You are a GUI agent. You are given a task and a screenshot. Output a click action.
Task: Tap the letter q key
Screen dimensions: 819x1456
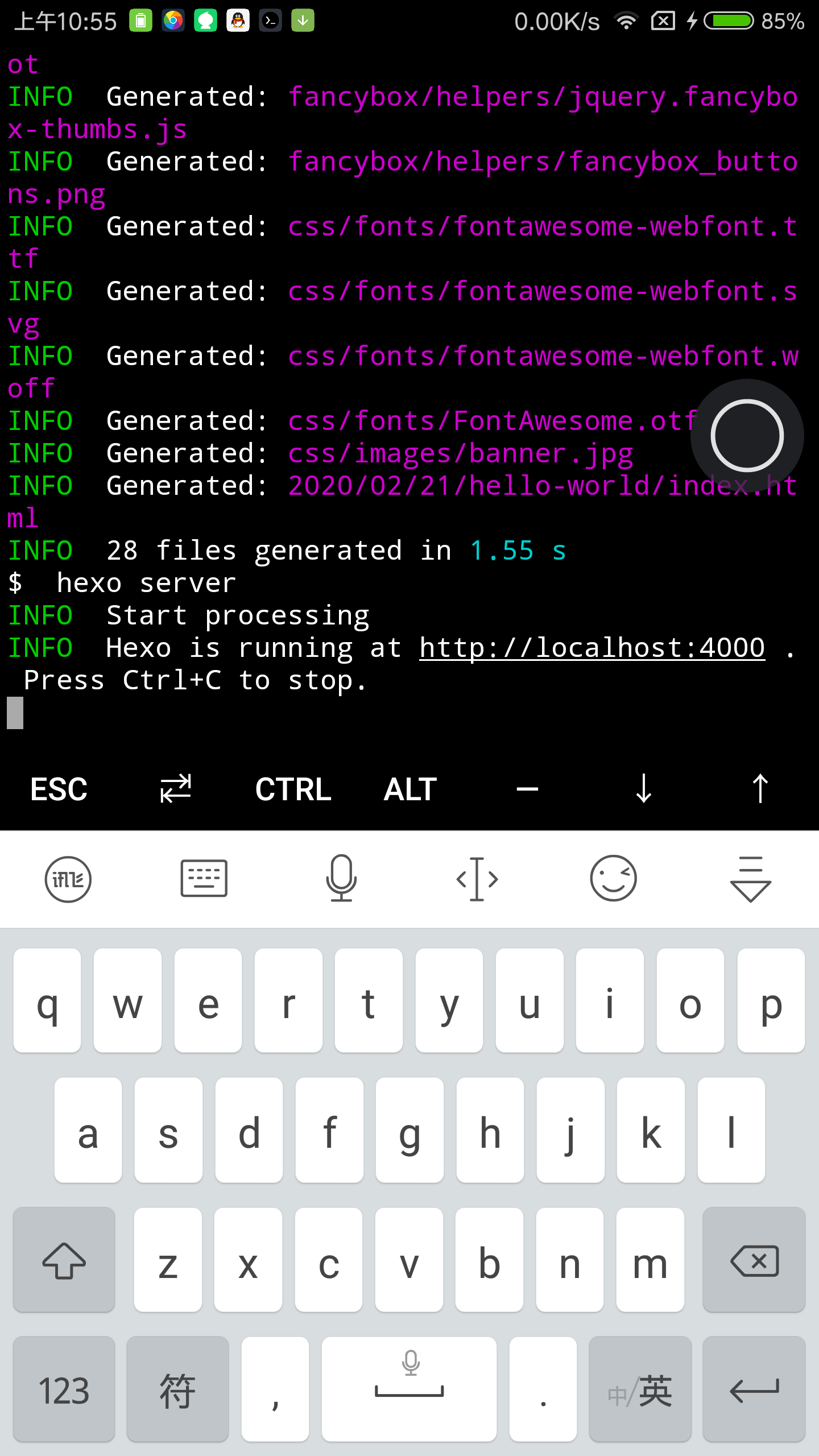click(x=47, y=1000)
